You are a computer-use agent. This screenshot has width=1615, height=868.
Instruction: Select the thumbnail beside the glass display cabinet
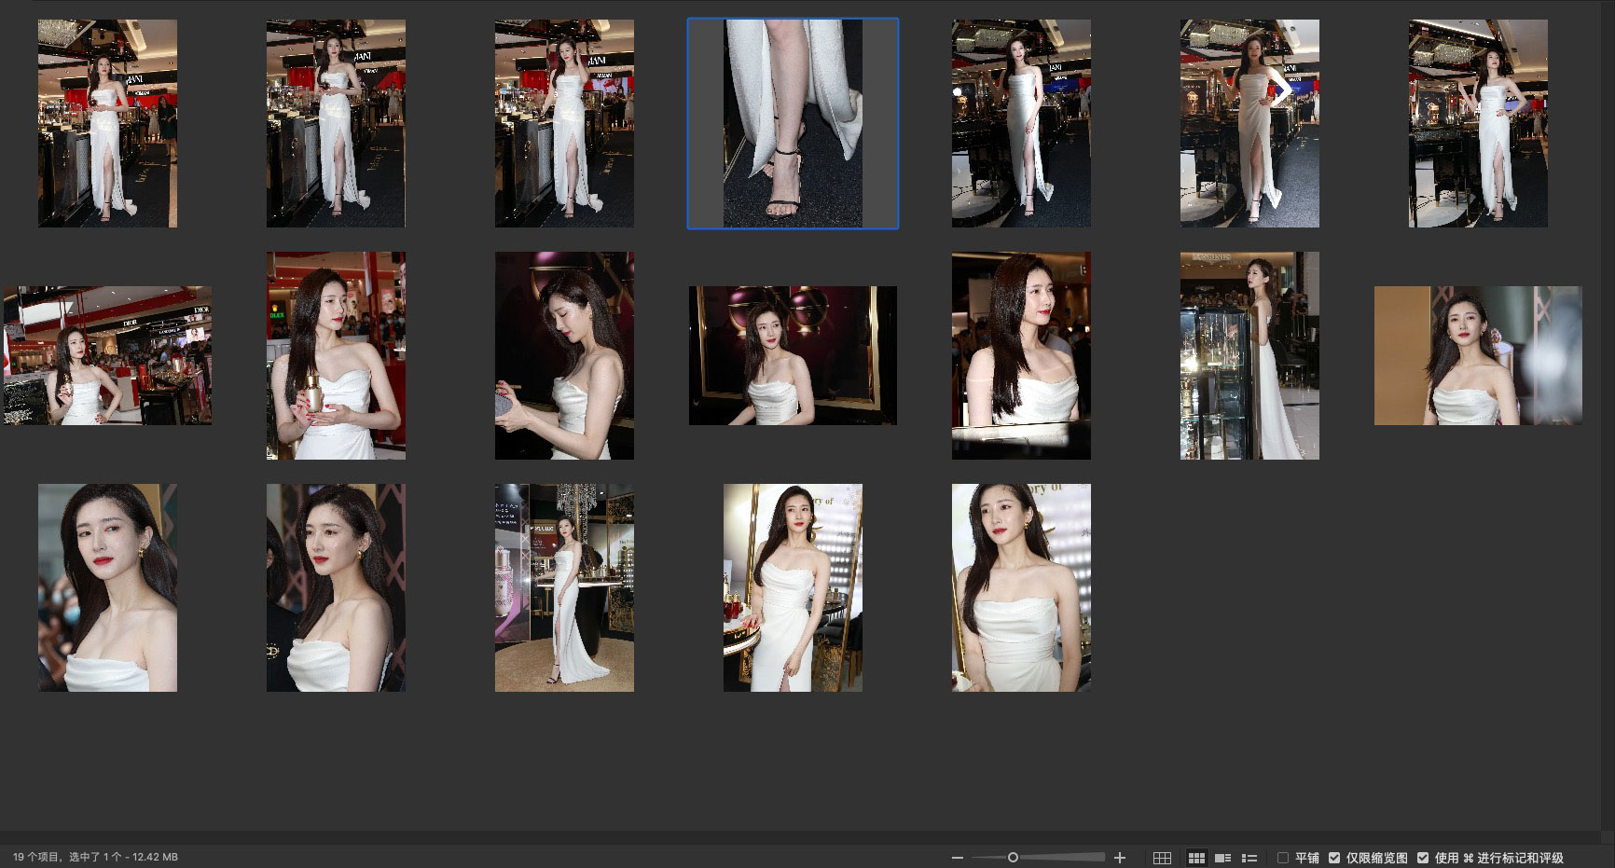(1249, 355)
